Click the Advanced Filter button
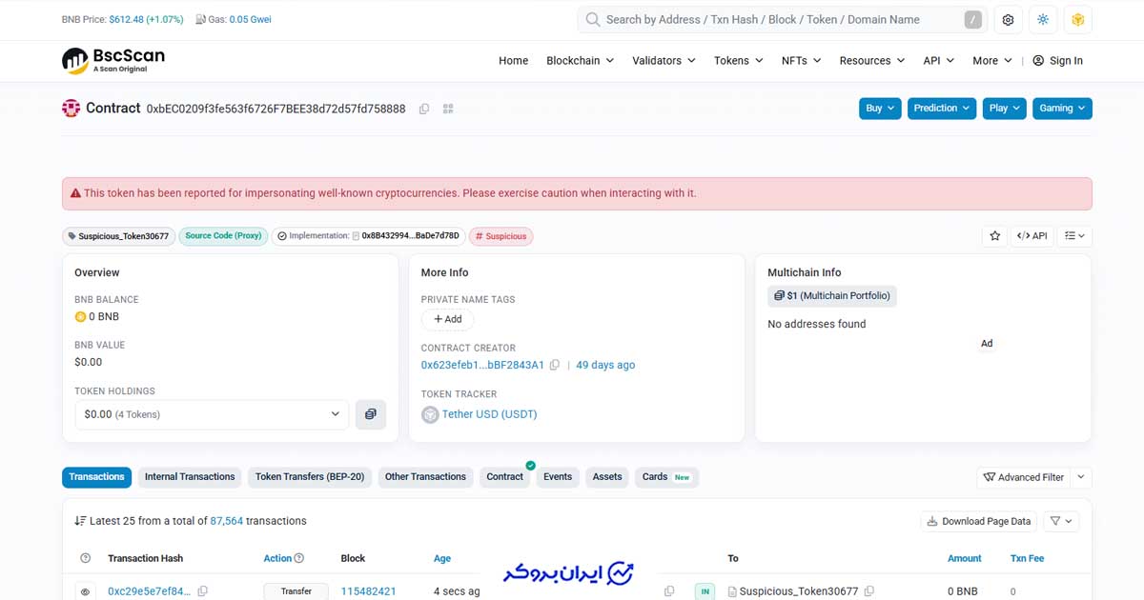 pyautogui.click(x=1024, y=477)
